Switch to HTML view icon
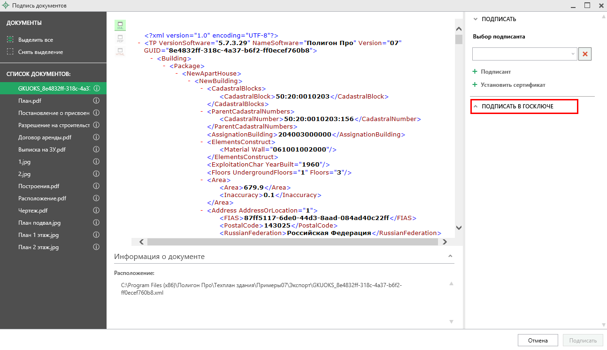Image resolution: width=607 pixels, height=350 pixels. tap(120, 52)
